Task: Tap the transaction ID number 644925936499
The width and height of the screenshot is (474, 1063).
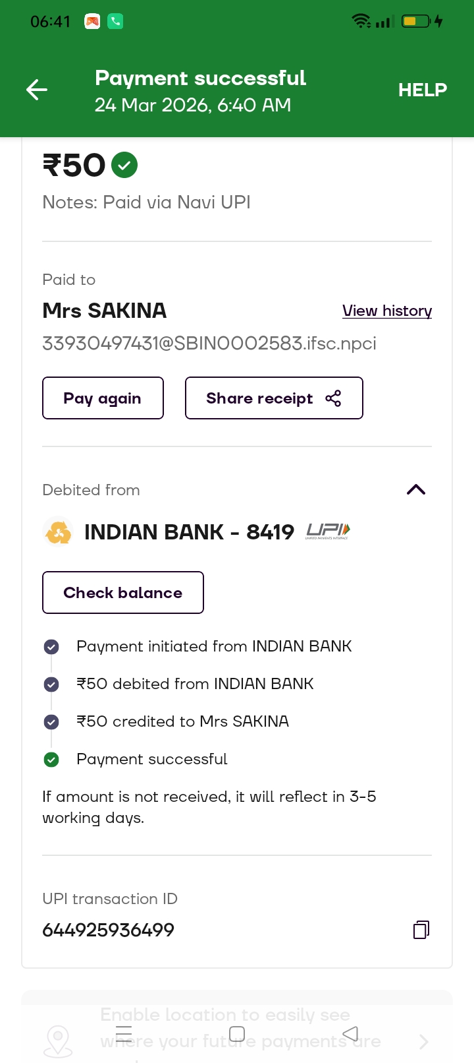Action: point(109,930)
